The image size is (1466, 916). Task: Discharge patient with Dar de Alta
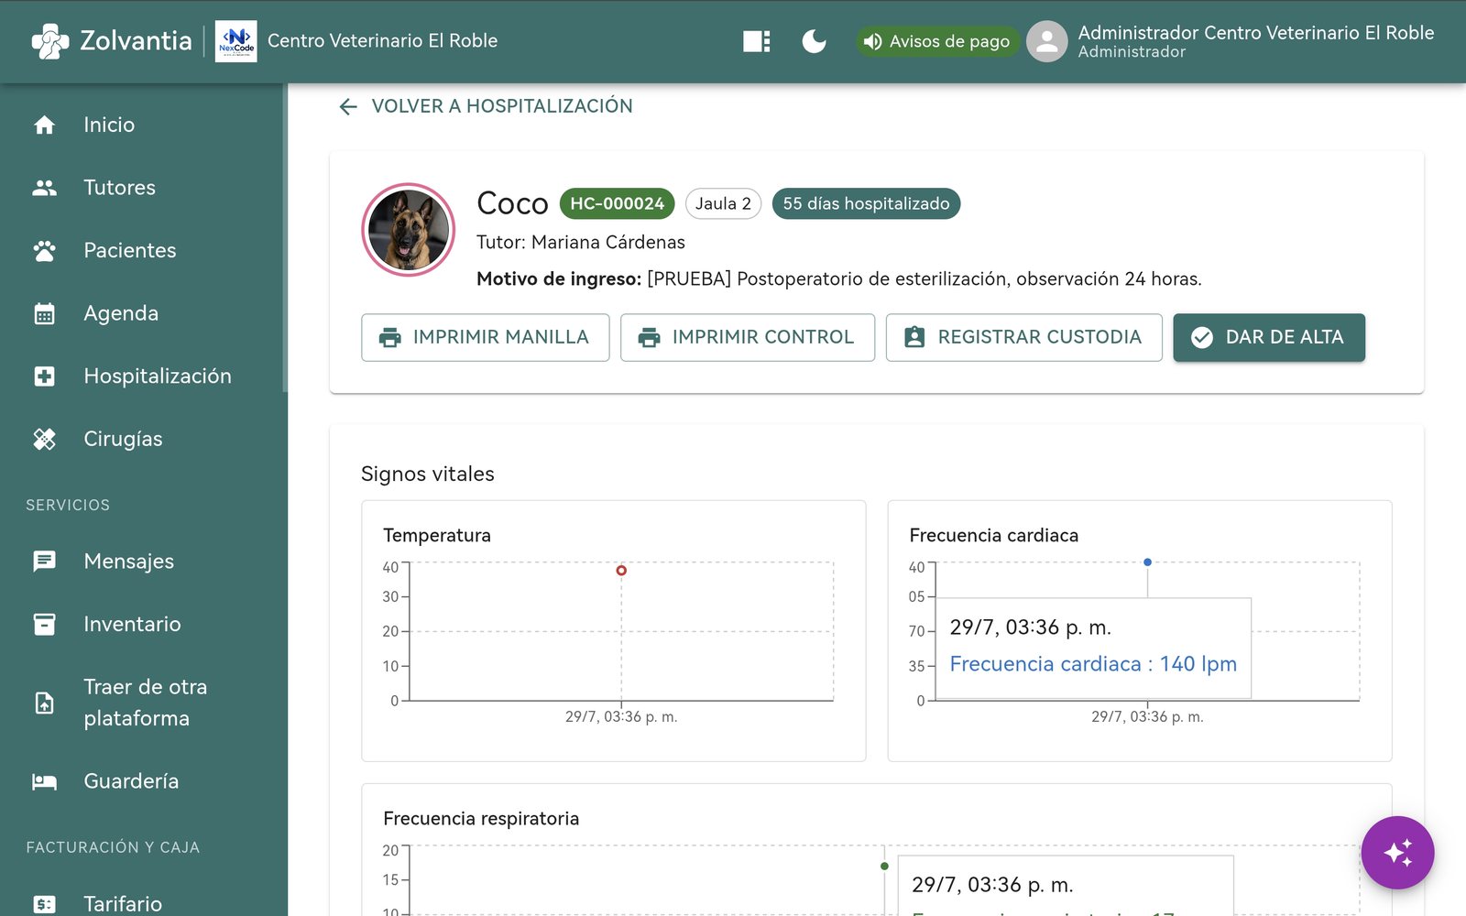(1269, 338)
